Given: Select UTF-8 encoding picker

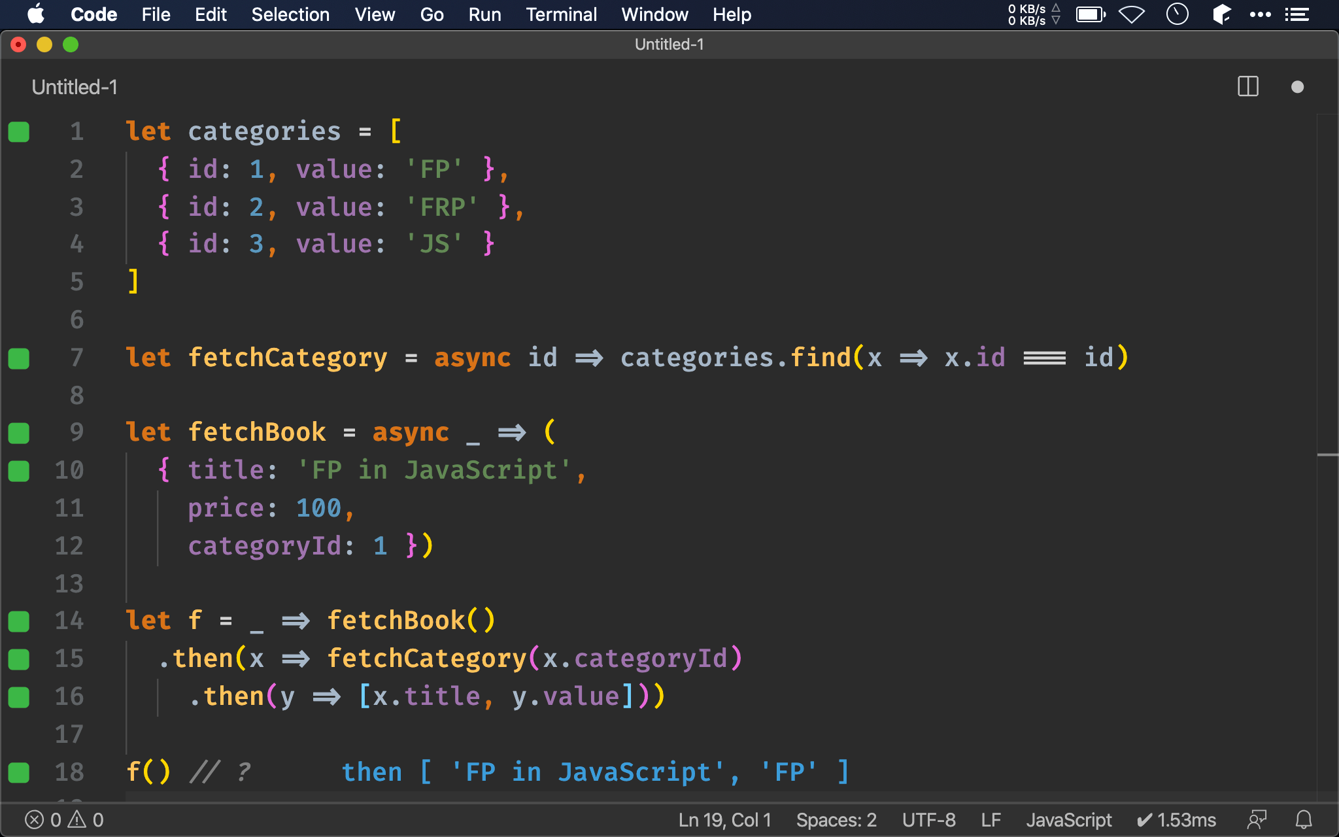Looking at the screenshot, I should tap(928, 819).
